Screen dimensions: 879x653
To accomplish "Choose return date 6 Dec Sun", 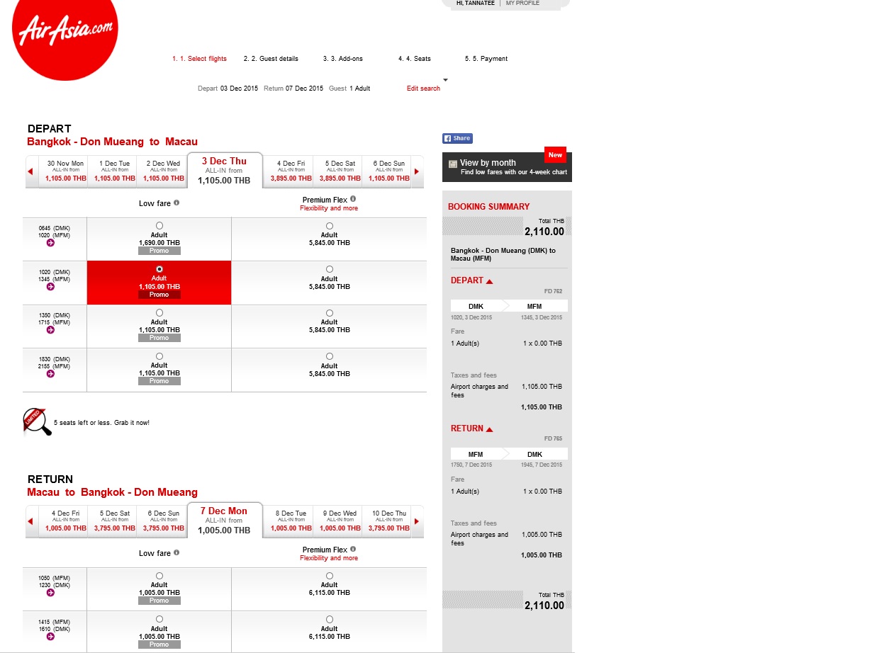I will 162,521.
